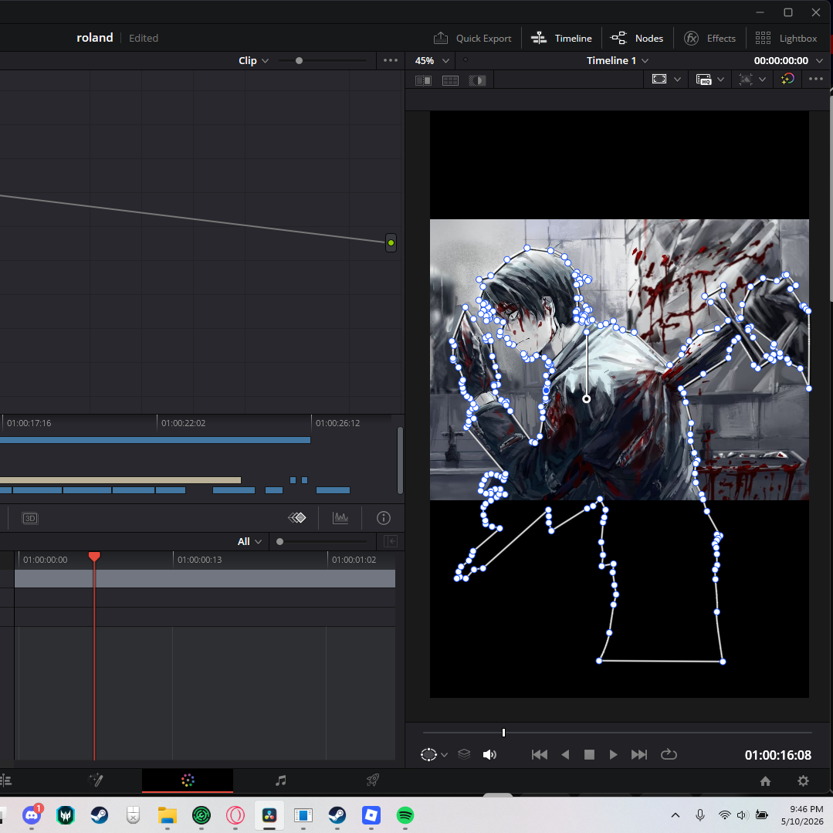The height and width of the screenshot is (833, 833).
Task: Open the Scopes palette icon
Action: pyautogui.click(x=340, y=517)
